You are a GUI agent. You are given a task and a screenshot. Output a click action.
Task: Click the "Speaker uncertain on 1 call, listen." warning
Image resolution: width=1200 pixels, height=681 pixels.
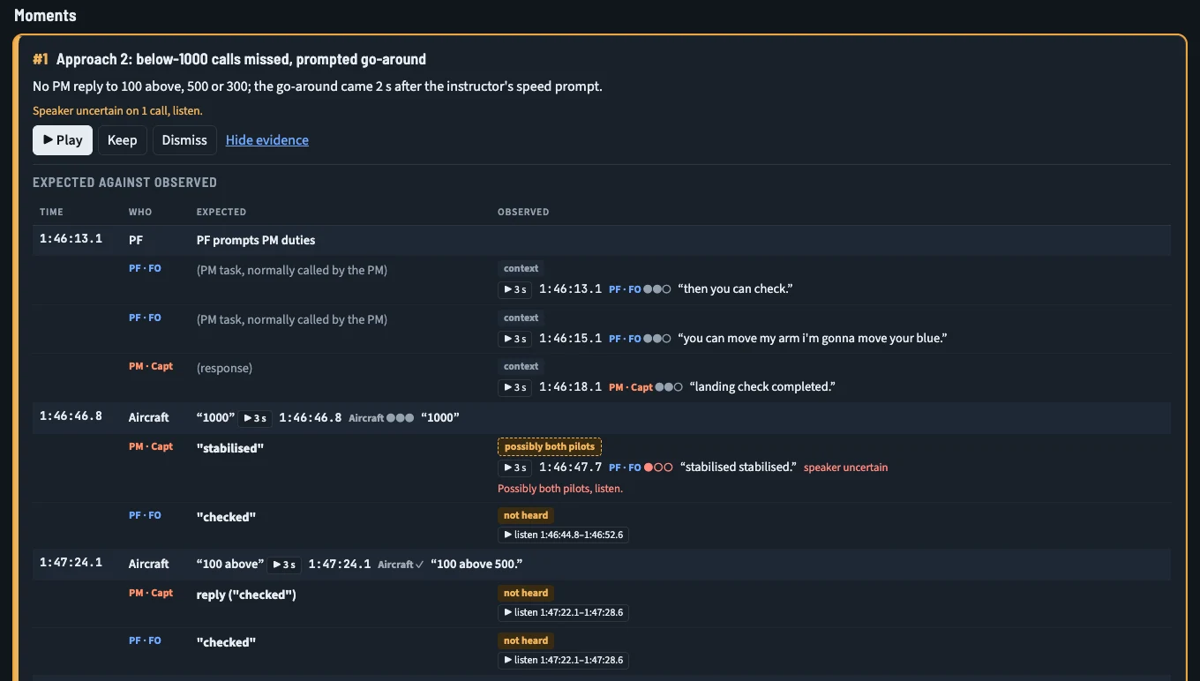click(117, 111)
